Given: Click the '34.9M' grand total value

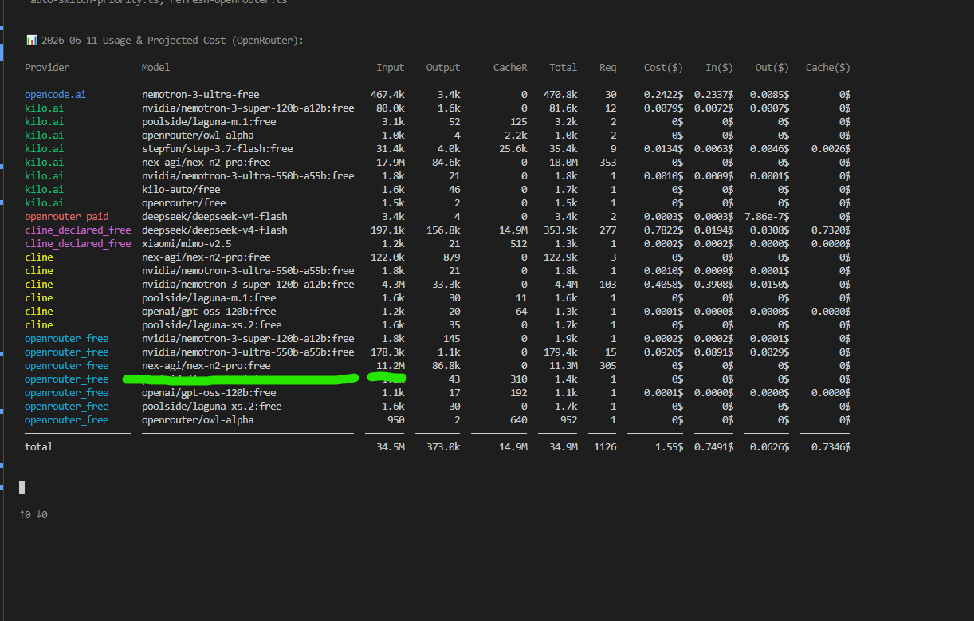Looking at the screenshot, I should [564, 447].
